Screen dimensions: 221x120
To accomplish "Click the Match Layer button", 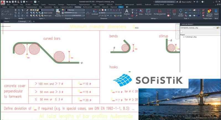I will (x=47, y=16).
